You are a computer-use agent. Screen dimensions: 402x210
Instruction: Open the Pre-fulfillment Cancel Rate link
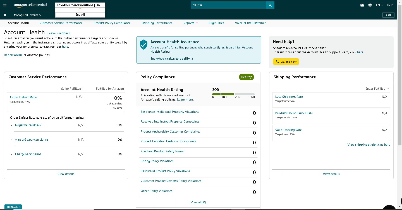point(294,113)
